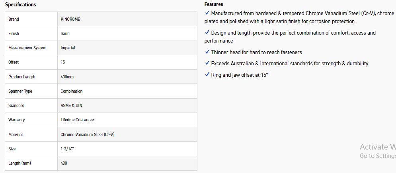This screenshot has height=173, width=396.
Task: Click checkmark icon beside Chrome Vanadium Steel feature
Action: [x=207, y=13]
